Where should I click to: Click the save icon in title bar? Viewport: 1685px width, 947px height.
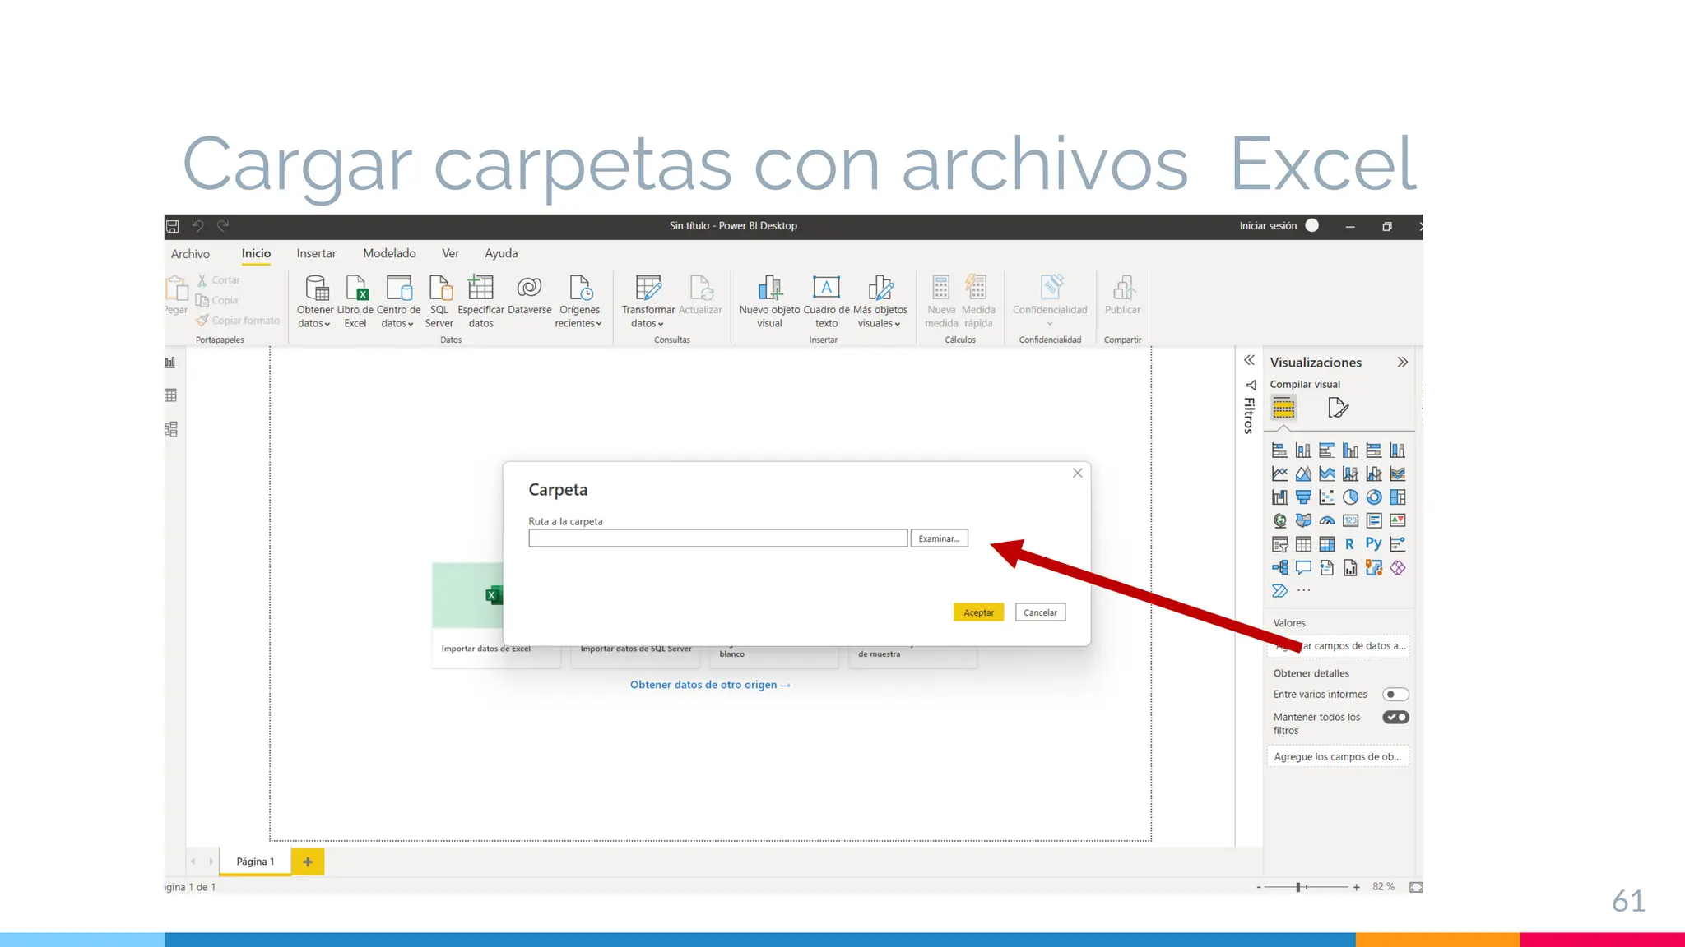point(173,226)
